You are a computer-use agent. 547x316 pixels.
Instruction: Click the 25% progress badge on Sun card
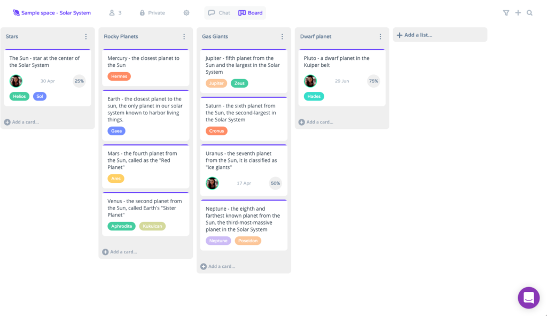pyautogui.click(x=80, y=81)
